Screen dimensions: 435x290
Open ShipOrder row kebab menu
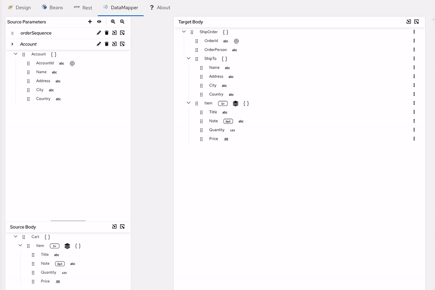414,32
